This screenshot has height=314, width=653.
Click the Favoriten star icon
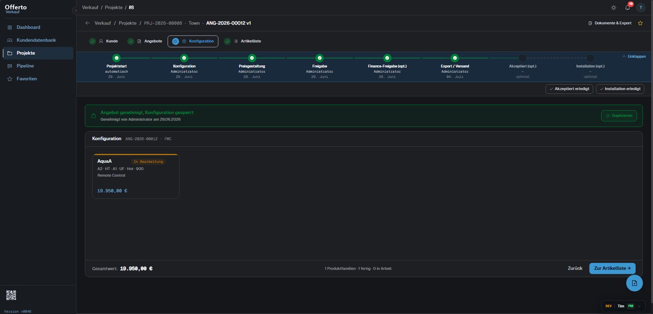(x=10, y=79)
